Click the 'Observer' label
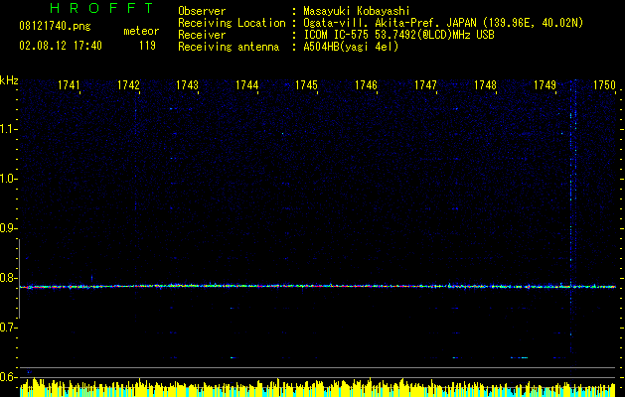625x397 pixels. [202, 11]
